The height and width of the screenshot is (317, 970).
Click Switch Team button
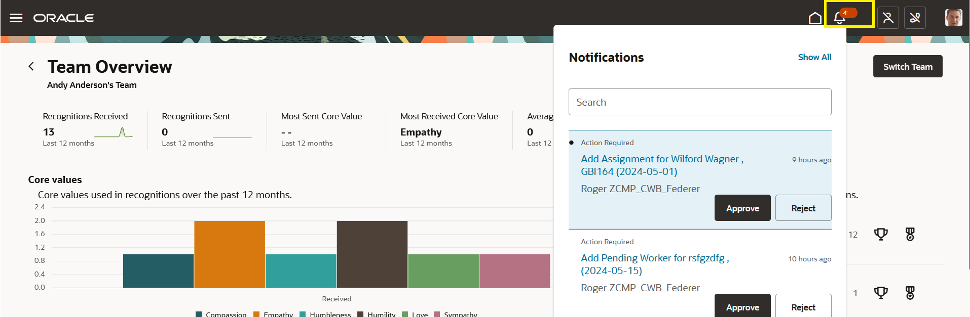(x=908, y=66)
